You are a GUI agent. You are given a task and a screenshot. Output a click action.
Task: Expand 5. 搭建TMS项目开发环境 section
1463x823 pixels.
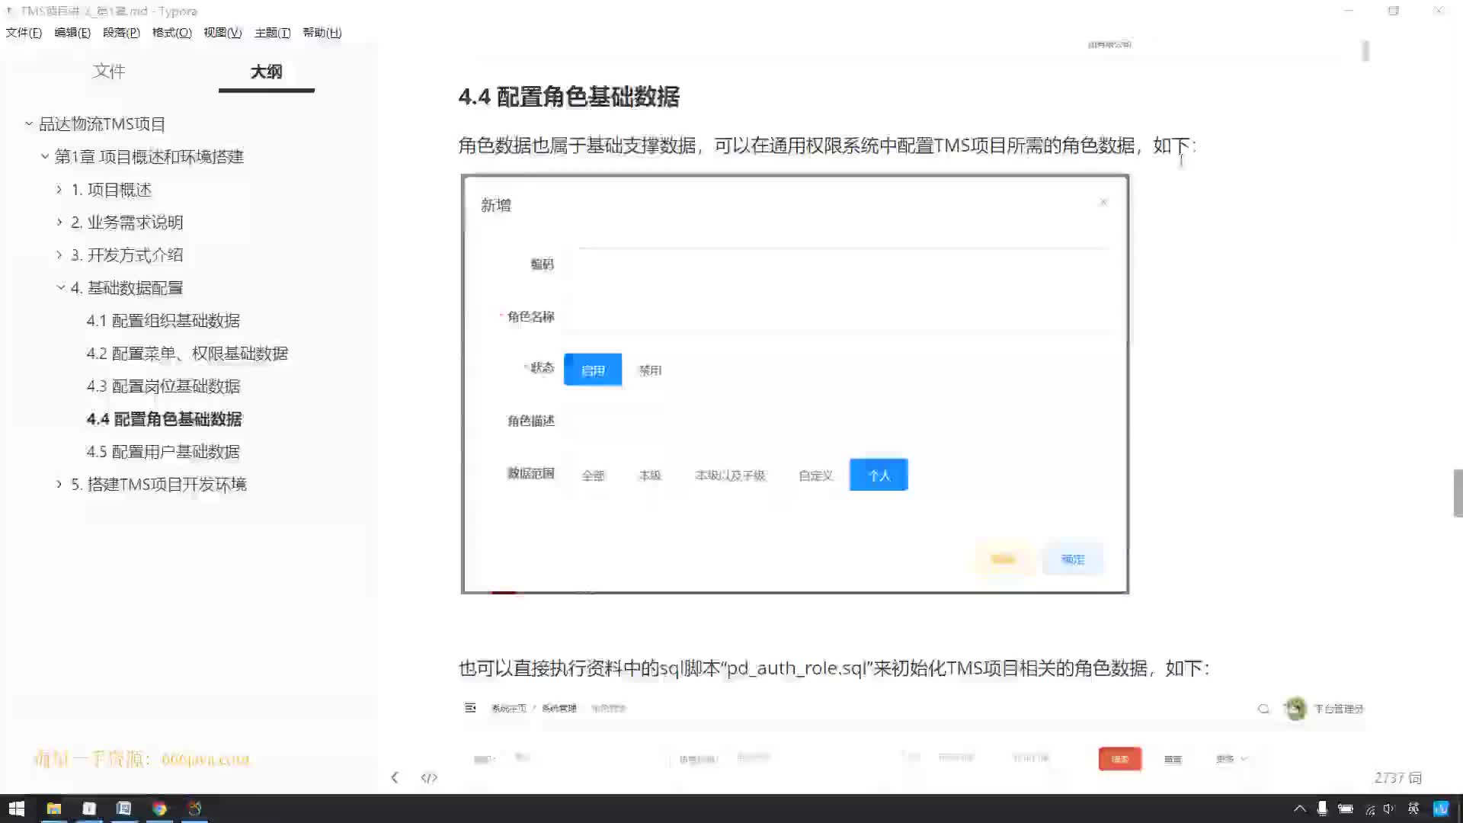tap(58, 485)
